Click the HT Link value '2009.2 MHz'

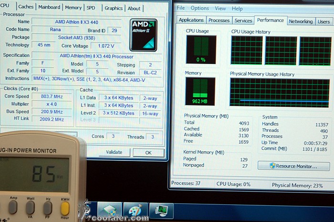(x=52, y=119)
